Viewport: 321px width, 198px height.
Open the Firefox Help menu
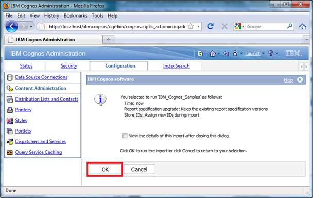[113, 16]
